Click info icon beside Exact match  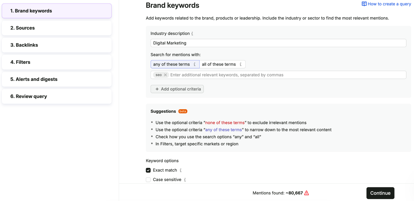coord(181,170)
